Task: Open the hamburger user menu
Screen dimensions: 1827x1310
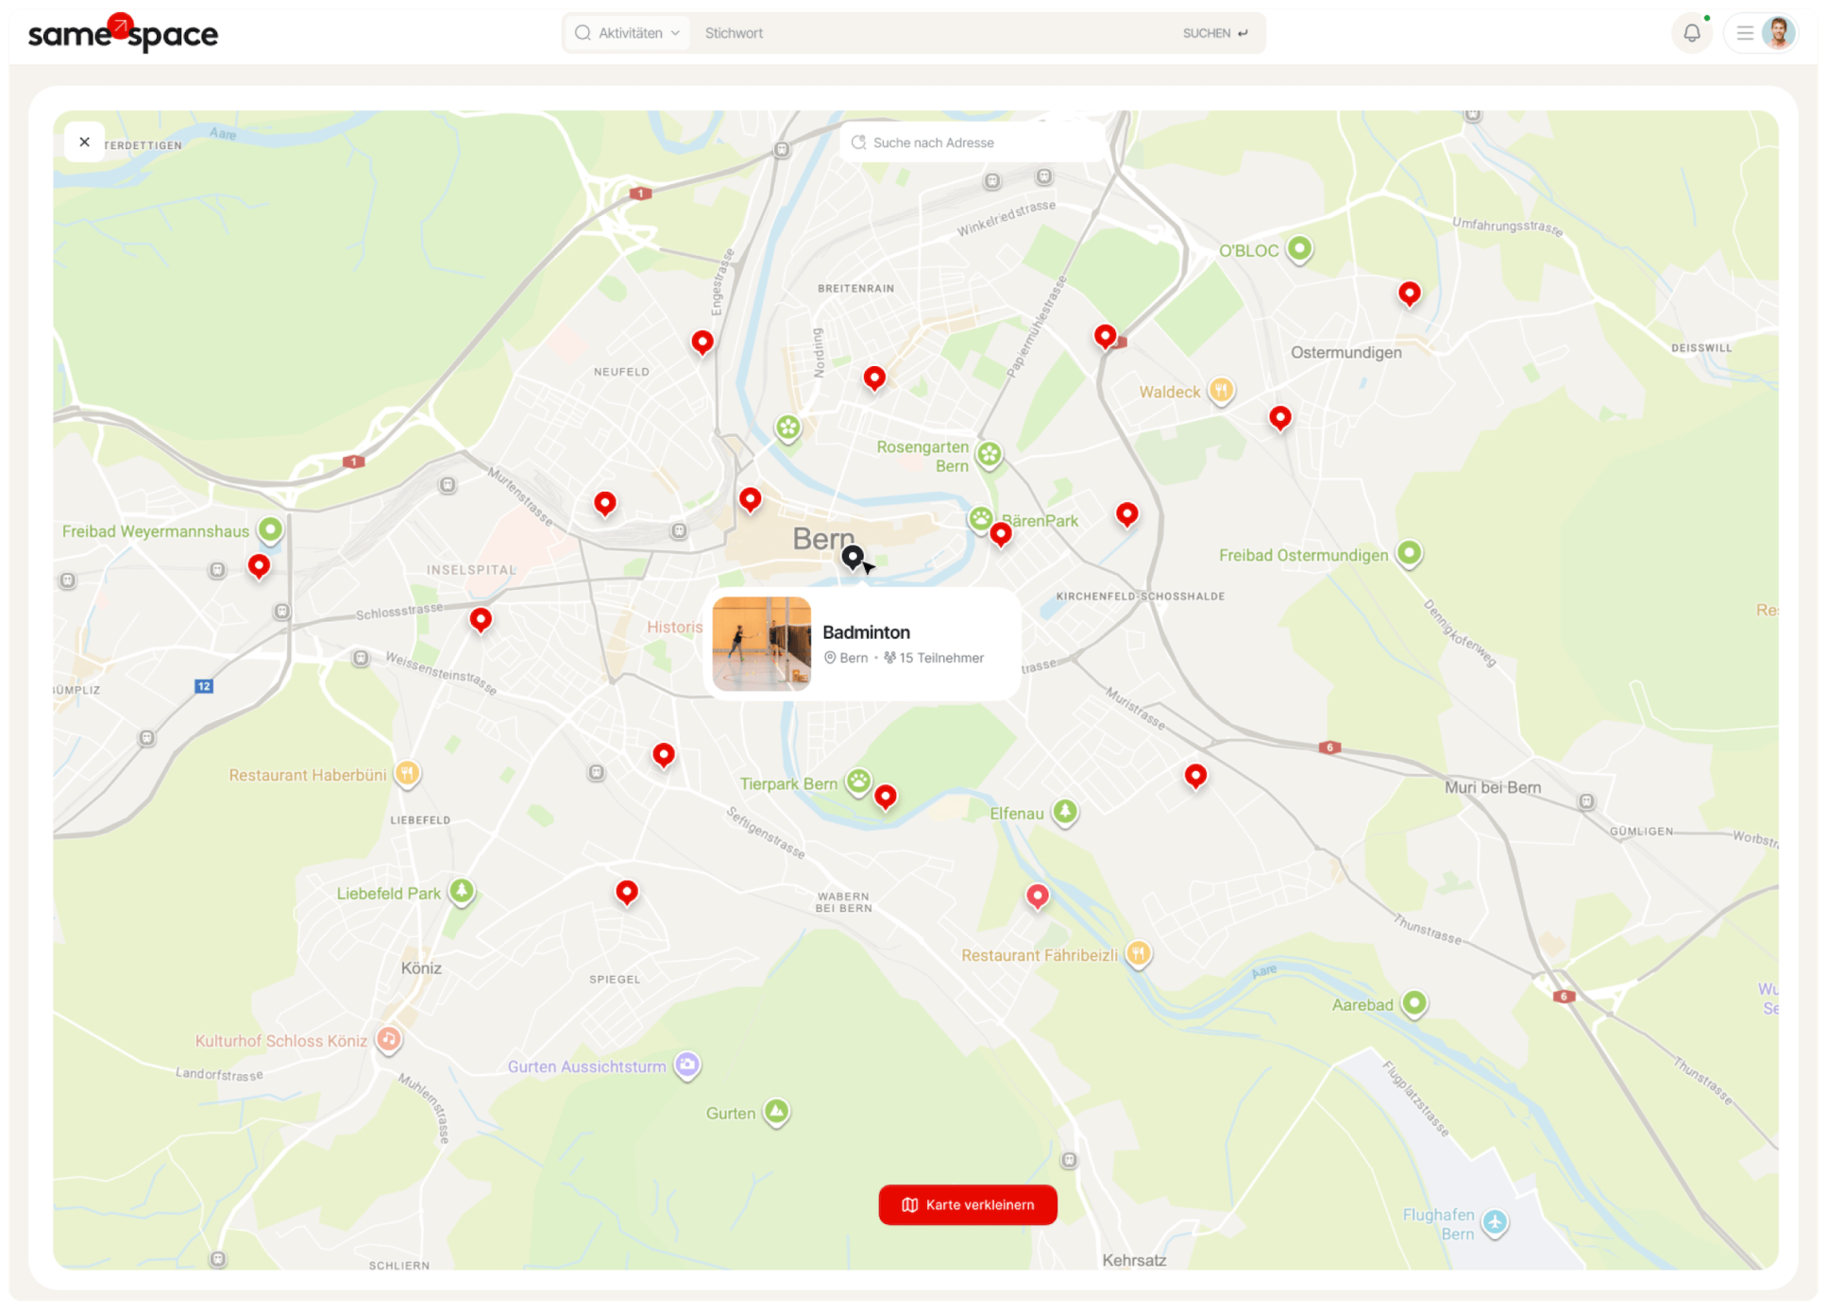Action: (1745, 33)
